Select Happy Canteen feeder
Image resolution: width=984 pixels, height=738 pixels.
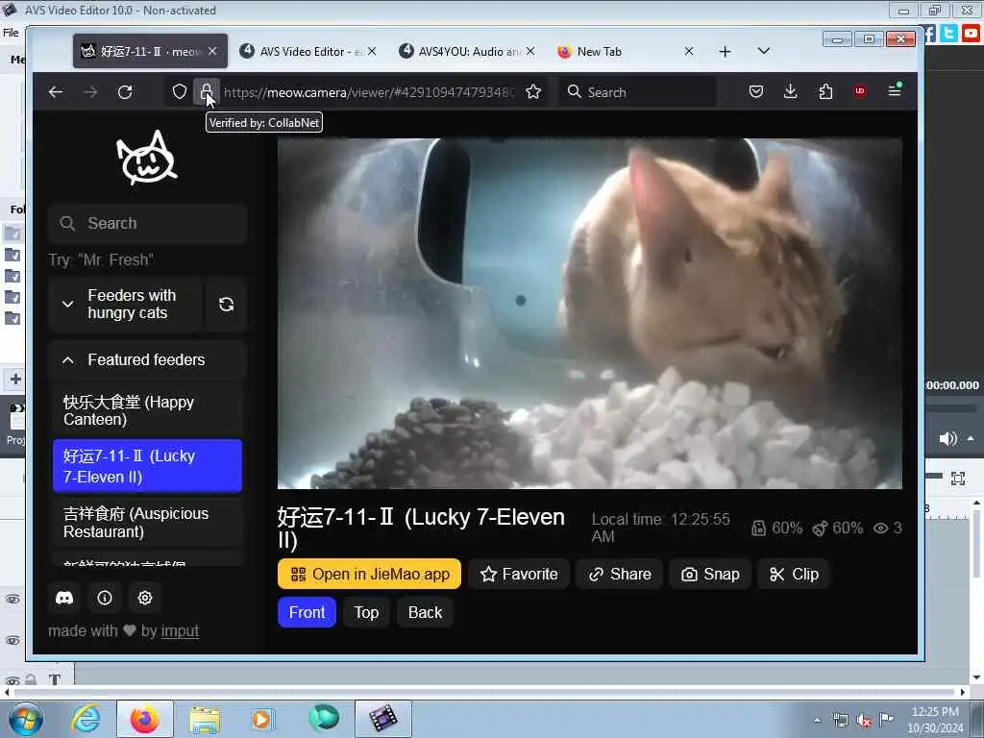pos(147,410)
